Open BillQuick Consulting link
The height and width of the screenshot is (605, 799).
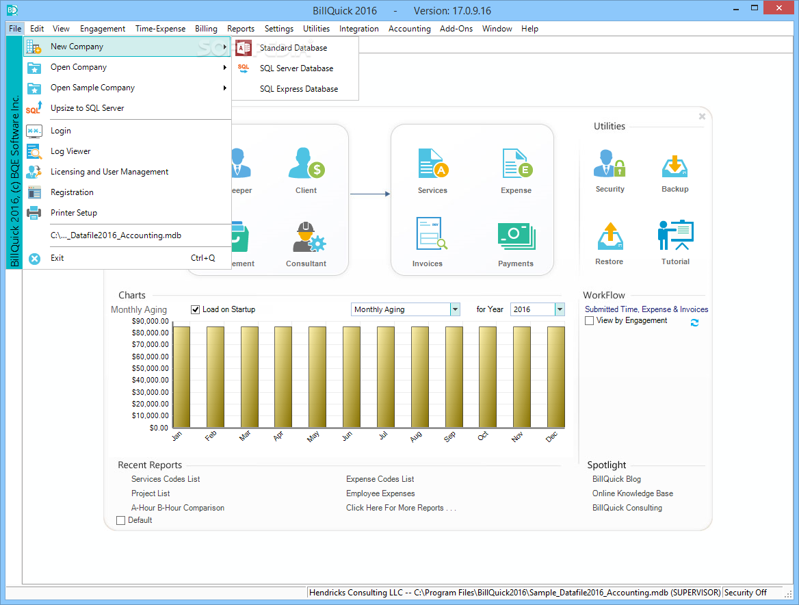(x=627, y=508)
